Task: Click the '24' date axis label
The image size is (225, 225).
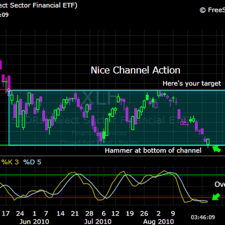Action: [20, 213]
